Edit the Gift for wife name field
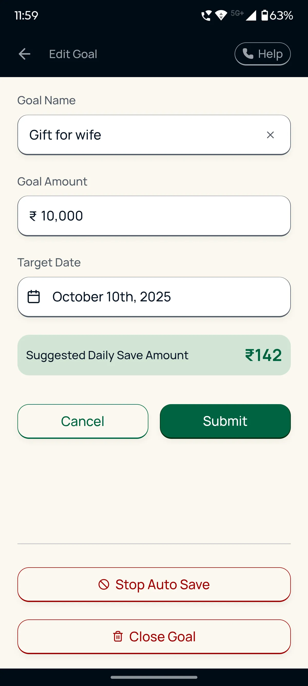 click(x=154, y=135)
